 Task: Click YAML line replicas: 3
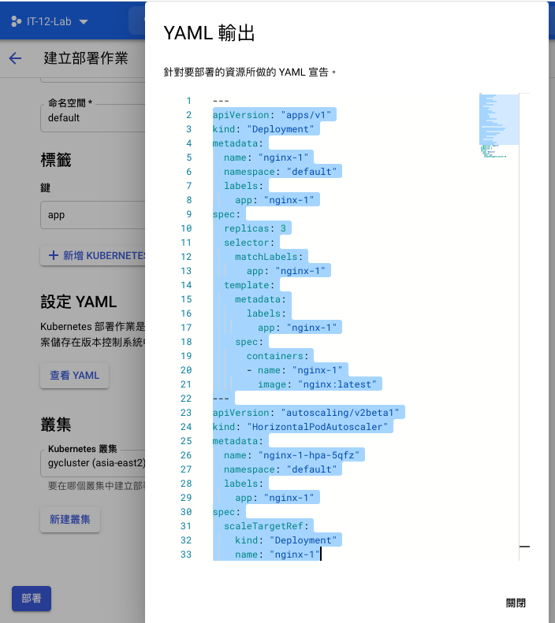point(255,228)
